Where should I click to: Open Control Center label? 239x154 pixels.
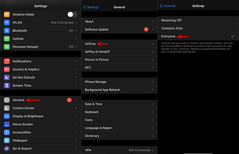pyautogui.click(x=24, y=108)
